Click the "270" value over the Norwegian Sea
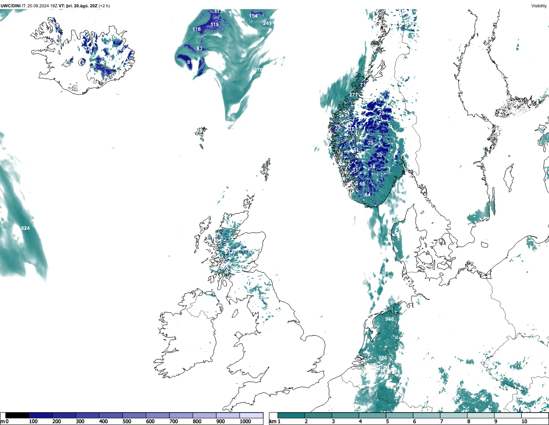This screenshot has width=549, height=425. click(258, 70)
